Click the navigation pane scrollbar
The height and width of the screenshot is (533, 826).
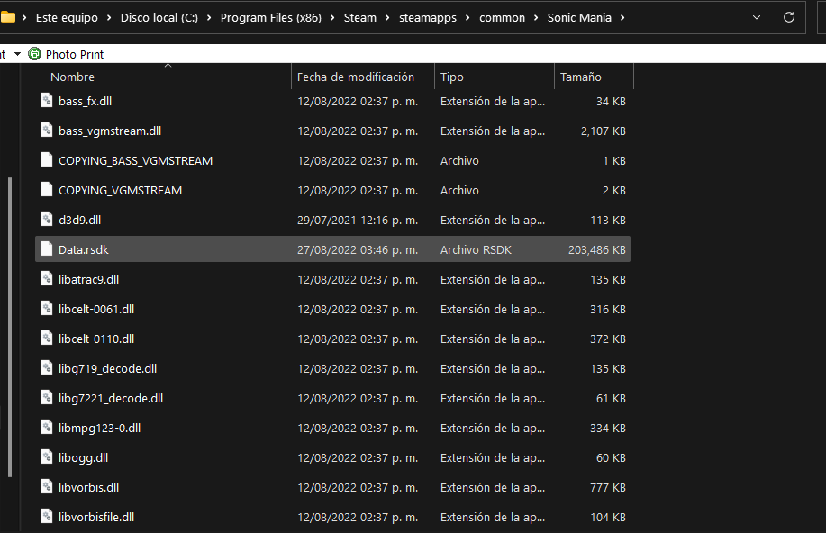10,327
